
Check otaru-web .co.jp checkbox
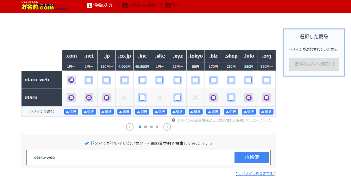tap(124, 80)
